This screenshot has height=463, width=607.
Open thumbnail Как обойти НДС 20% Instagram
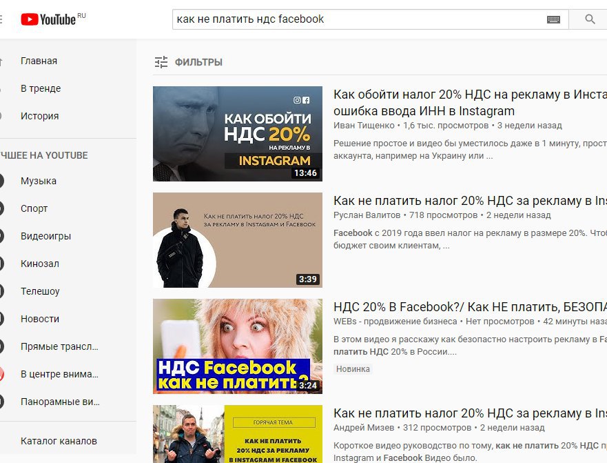238,134
